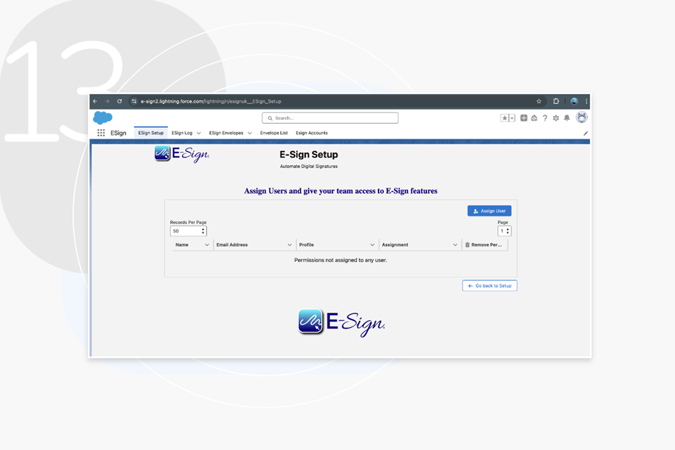Open the ESign Envelopes tab
The width and height of the screenshot is (675, 450).
[x=226, y=133]
